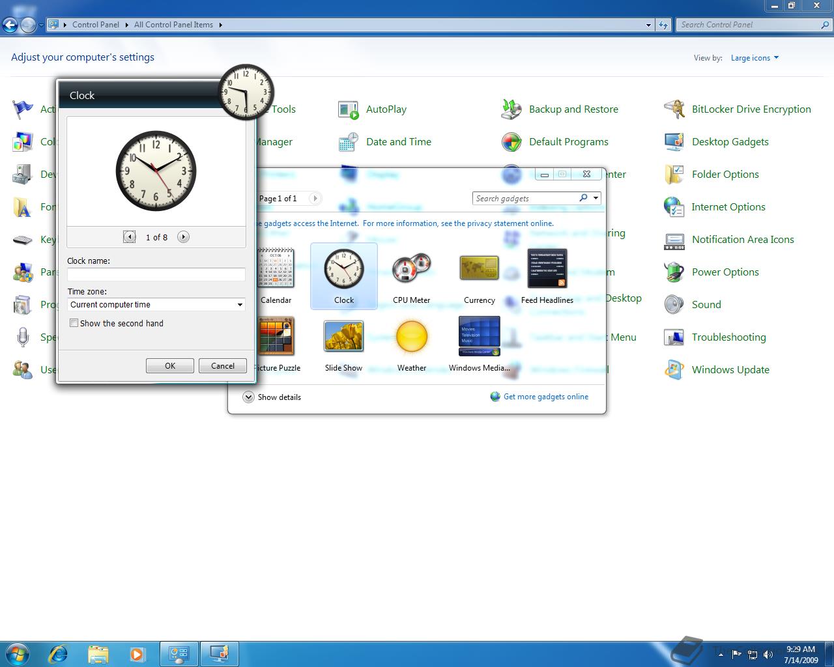Go to next gadget gallery page
The width and height of the screenshot is (834, 667).
pyautogui.click(x=315, y=198)
